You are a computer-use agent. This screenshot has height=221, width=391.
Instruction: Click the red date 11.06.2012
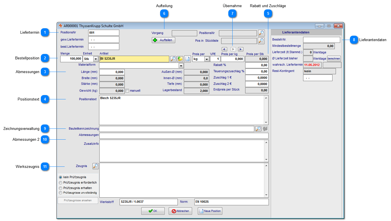(312, 65)
